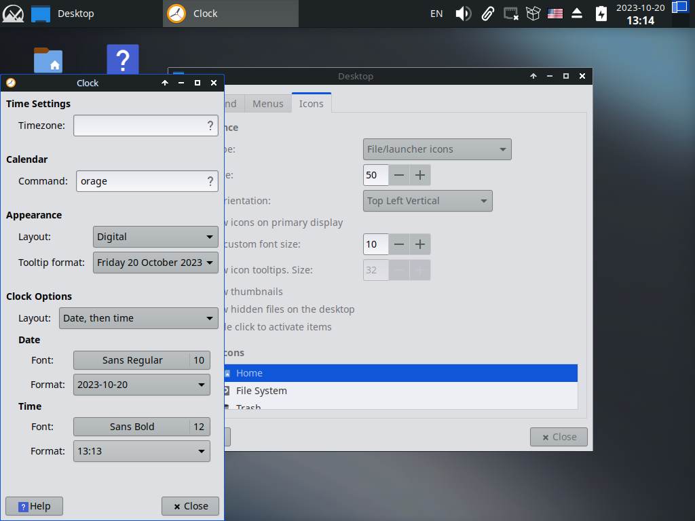
Task: Click the workspace icon right of the clock
Action: pyautogui.click(x=679, y=8)
